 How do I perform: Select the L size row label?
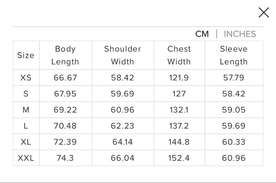coord(26,126)
